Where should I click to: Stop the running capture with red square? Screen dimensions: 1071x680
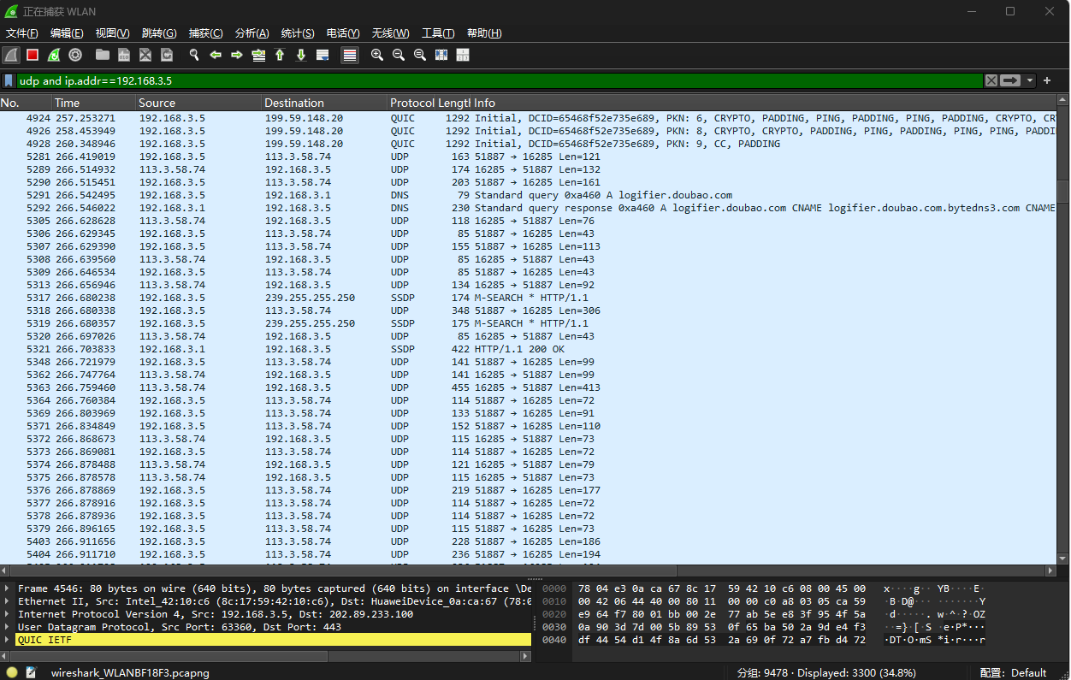click(x=33, y=55)
